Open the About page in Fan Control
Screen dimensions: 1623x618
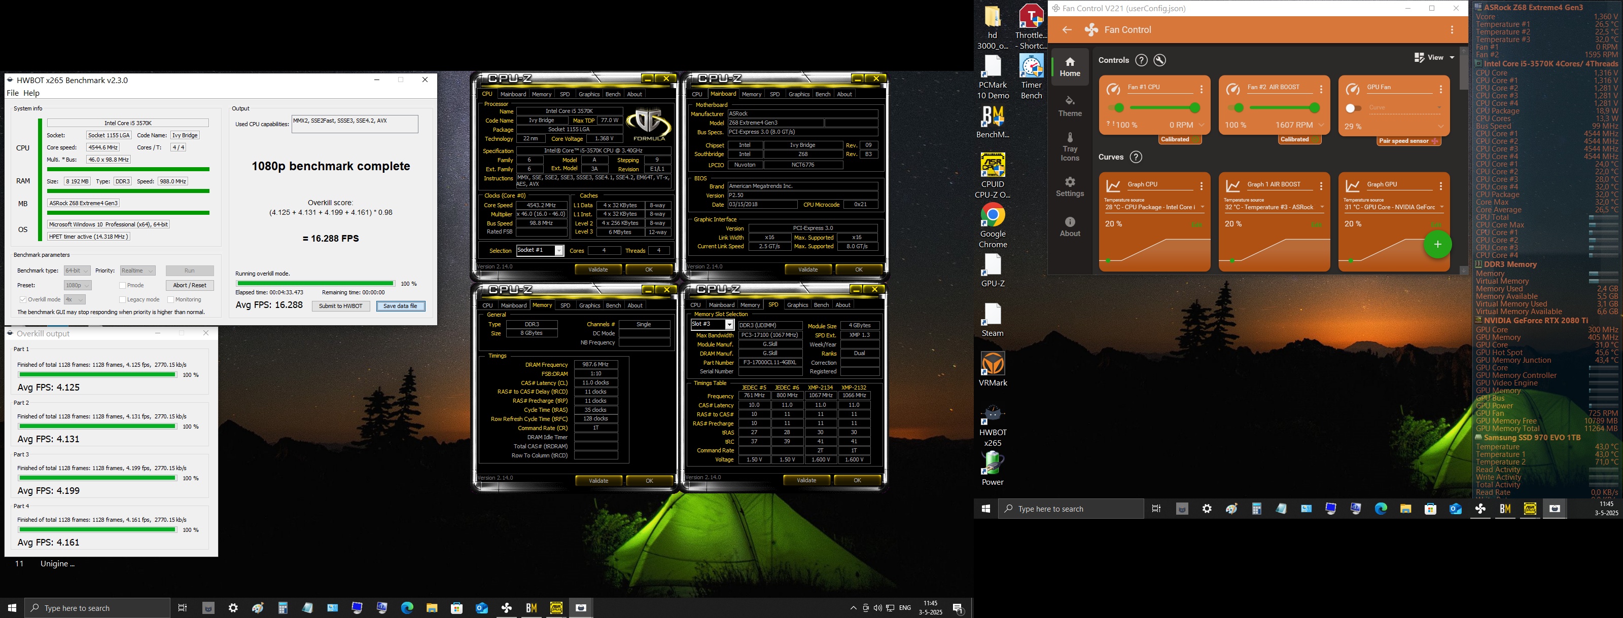(1070, 226)
